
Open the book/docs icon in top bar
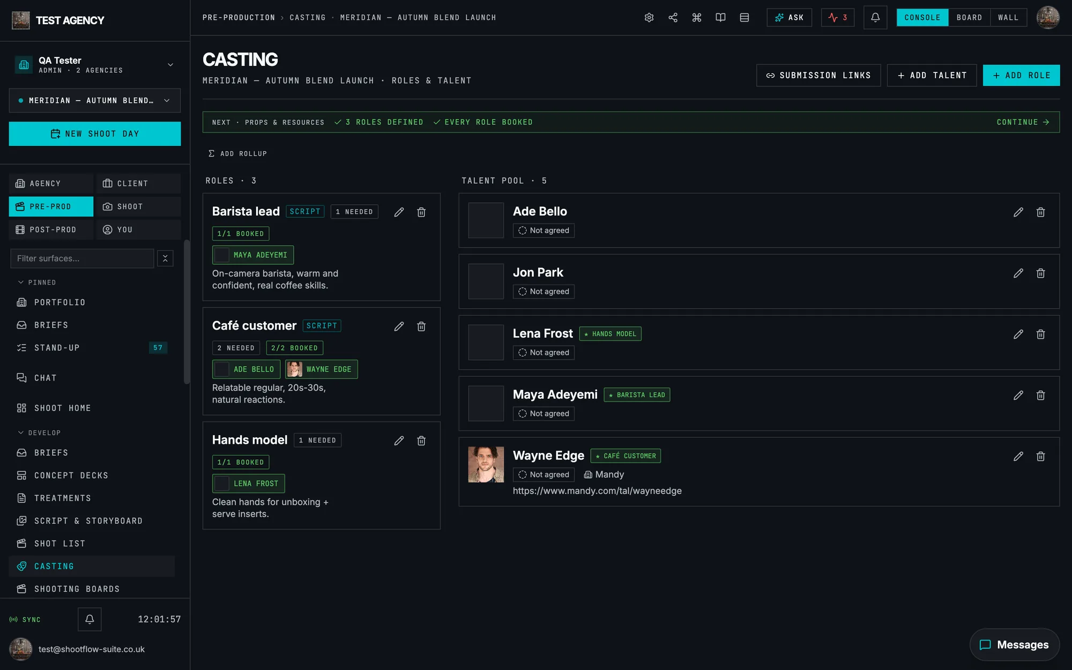(720, 18)
